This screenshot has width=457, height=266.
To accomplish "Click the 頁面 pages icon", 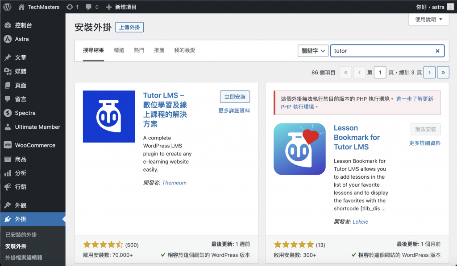I will click(x=8, y=85).
